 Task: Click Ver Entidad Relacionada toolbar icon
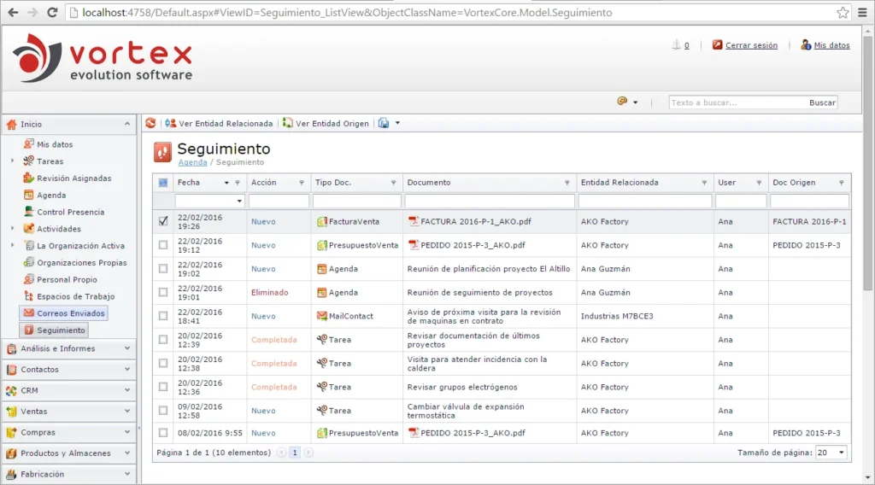(x=170, y=123)
